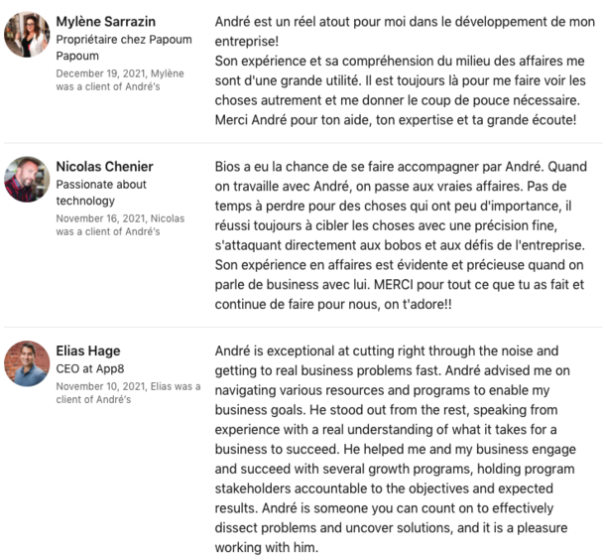Click the November 16, 2021 relationship note
603x557 pixels.
[120, 225]
